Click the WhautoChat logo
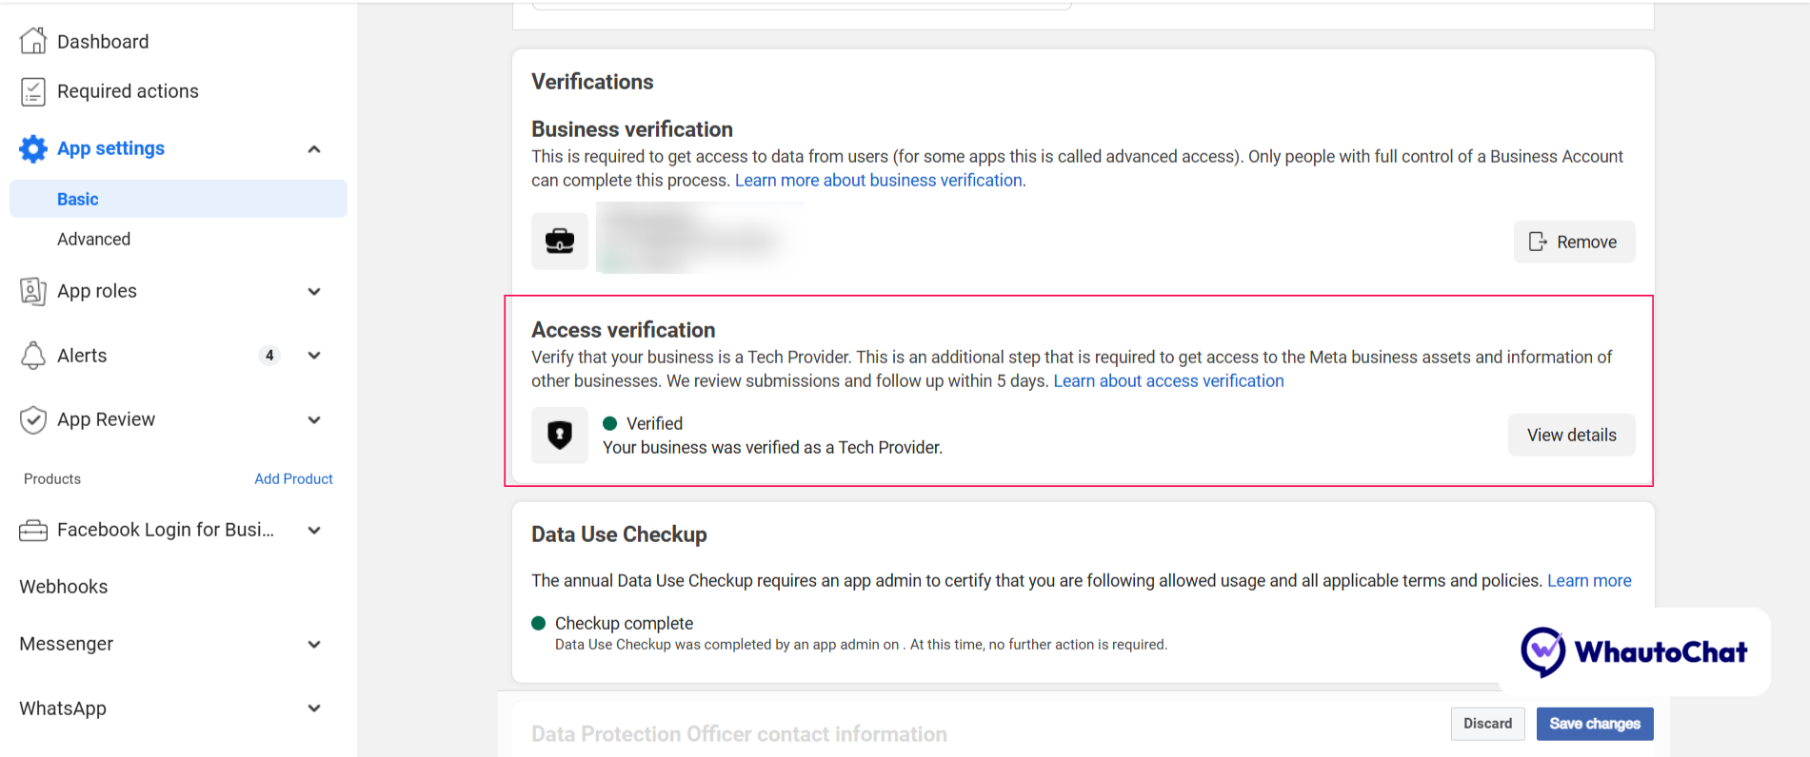 coord(1636,652)
